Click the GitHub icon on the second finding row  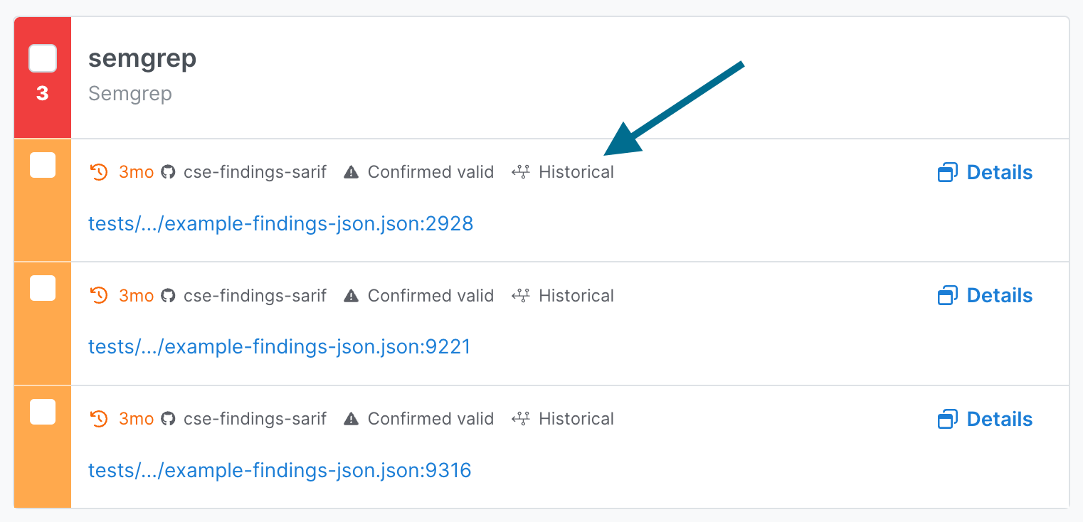pyautogui.click(x=168, y=295)
